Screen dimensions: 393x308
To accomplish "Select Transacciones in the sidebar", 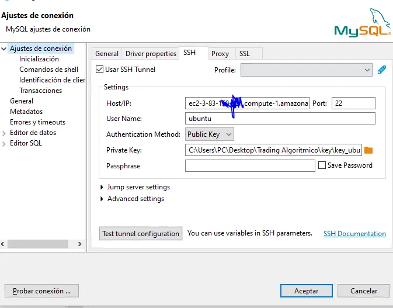I will point(41,91).
